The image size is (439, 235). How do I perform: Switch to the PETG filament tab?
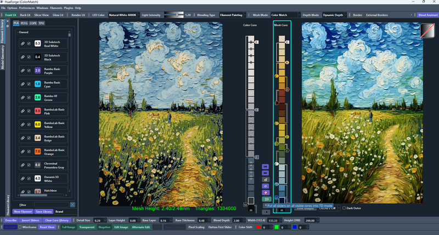click(x=24, y=24)
